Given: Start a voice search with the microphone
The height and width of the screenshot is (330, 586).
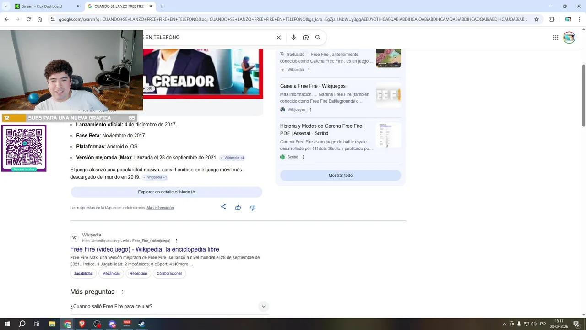Looking at the screenshot, I should (x=293, y=38).
